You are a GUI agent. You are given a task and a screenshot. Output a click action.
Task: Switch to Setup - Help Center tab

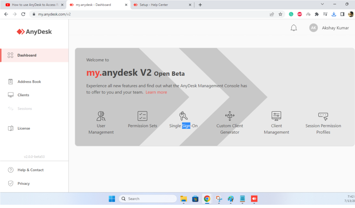(x=163, y=5)
